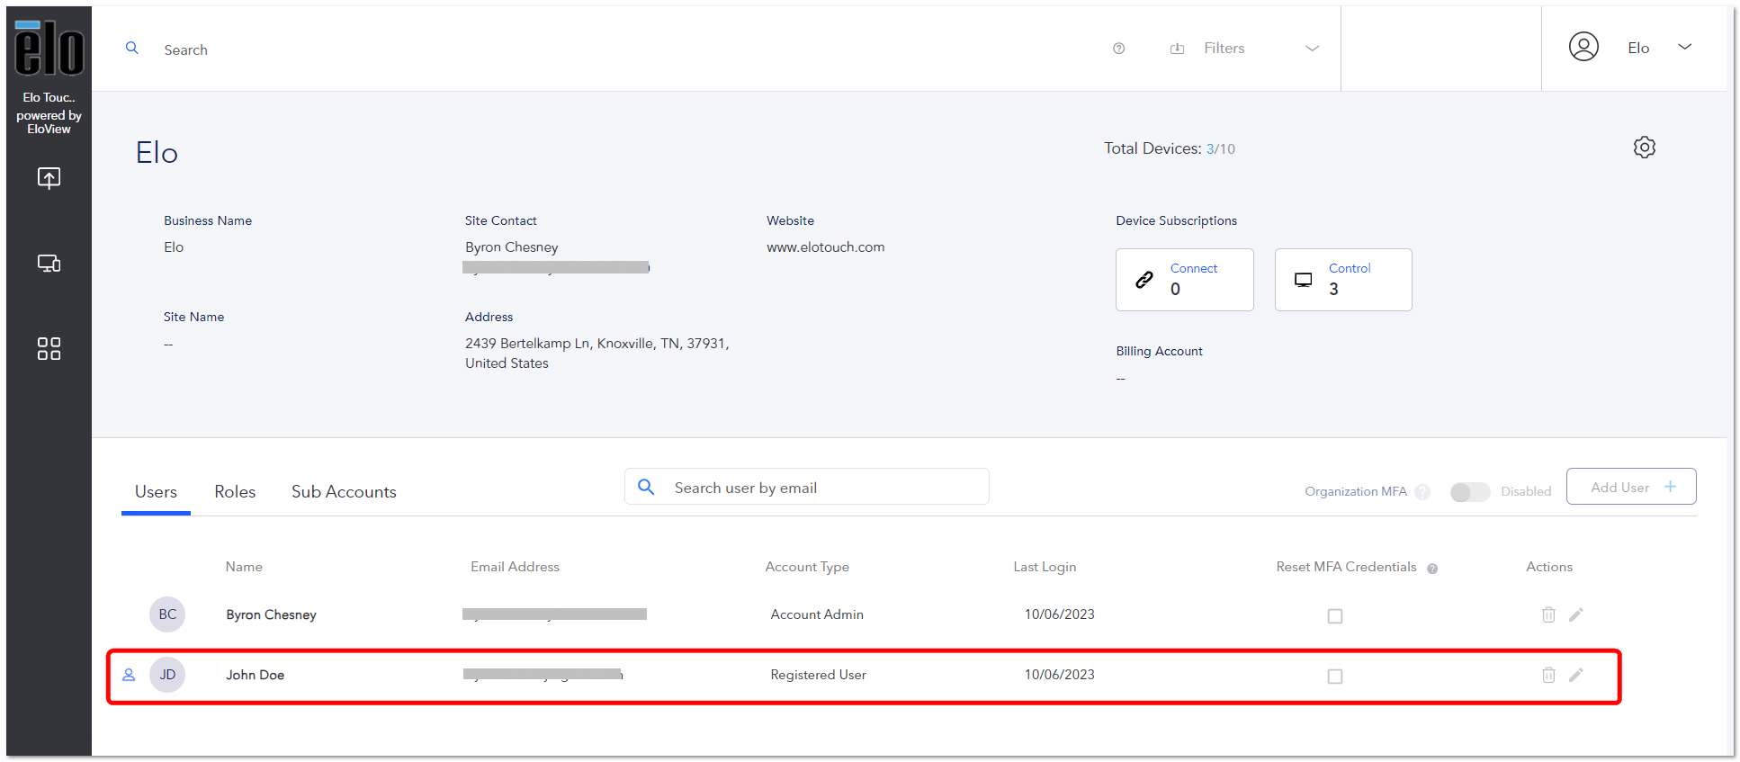Open the Connect subscriptions card
Image resolution: width=1740 pixels, height=762 pixels.
point(1184,280)
